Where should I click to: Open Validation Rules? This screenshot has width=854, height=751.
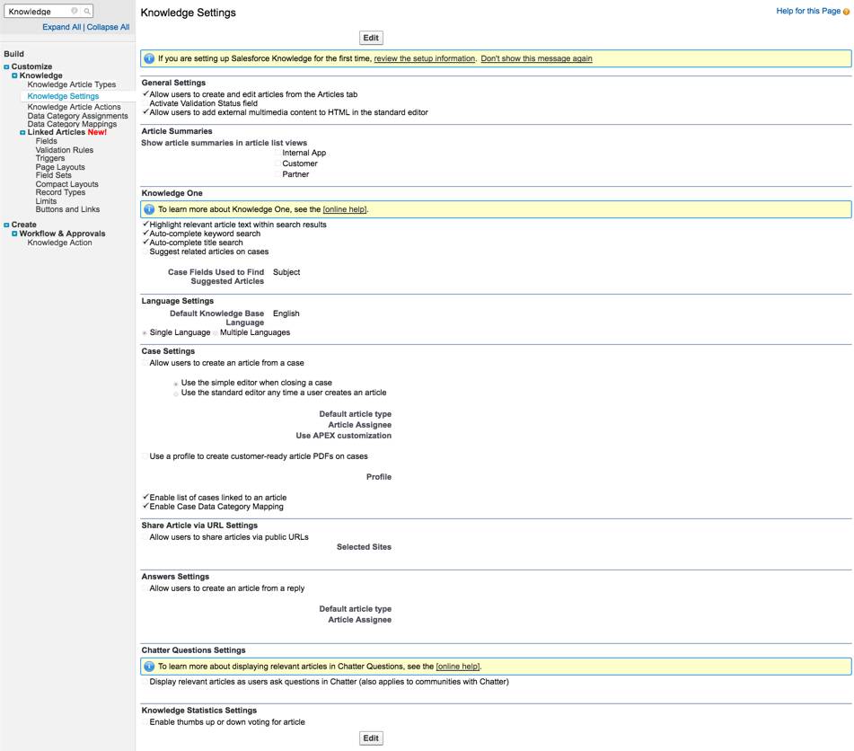pos(65,150)
